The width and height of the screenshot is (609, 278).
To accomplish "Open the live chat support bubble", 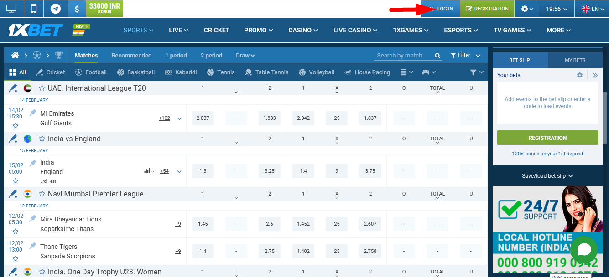I will click(584, 250).
